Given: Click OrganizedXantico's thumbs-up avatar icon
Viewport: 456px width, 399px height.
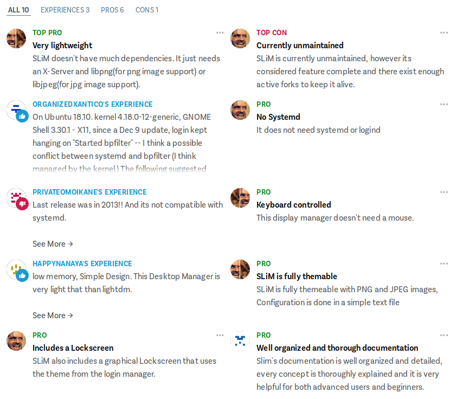Looking at the screenshot, I should (17, 111).
